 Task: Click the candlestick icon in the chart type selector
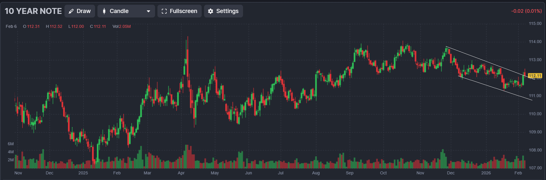(104, 11)
